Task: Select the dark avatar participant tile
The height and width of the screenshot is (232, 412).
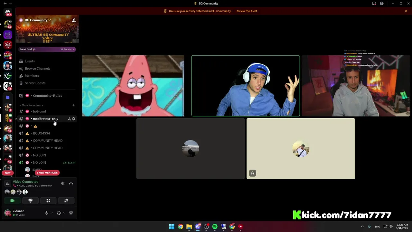Action: pos(191,149)
